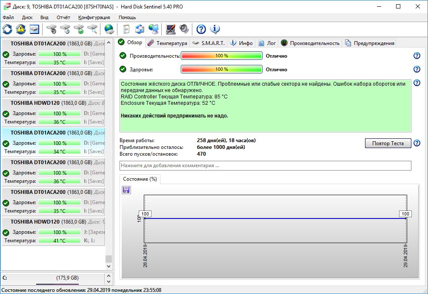Viewport: 428px width, 294px height.
Task: Click disk with stethoscope hardware test icon
Action: (51, 29)
